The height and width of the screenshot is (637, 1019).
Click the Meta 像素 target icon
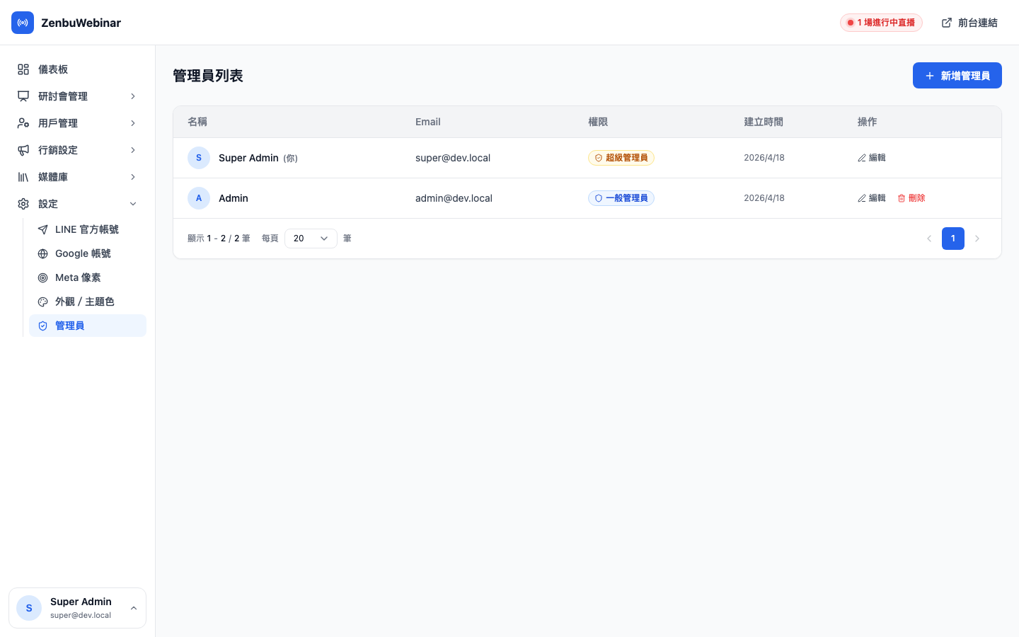[x=43, y=278]
